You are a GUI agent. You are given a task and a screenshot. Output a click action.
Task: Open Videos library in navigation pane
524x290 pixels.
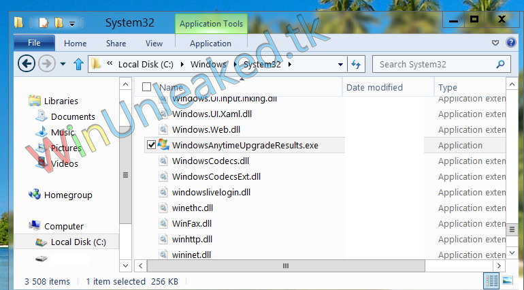pyautogui.click(x=65, y=164)
